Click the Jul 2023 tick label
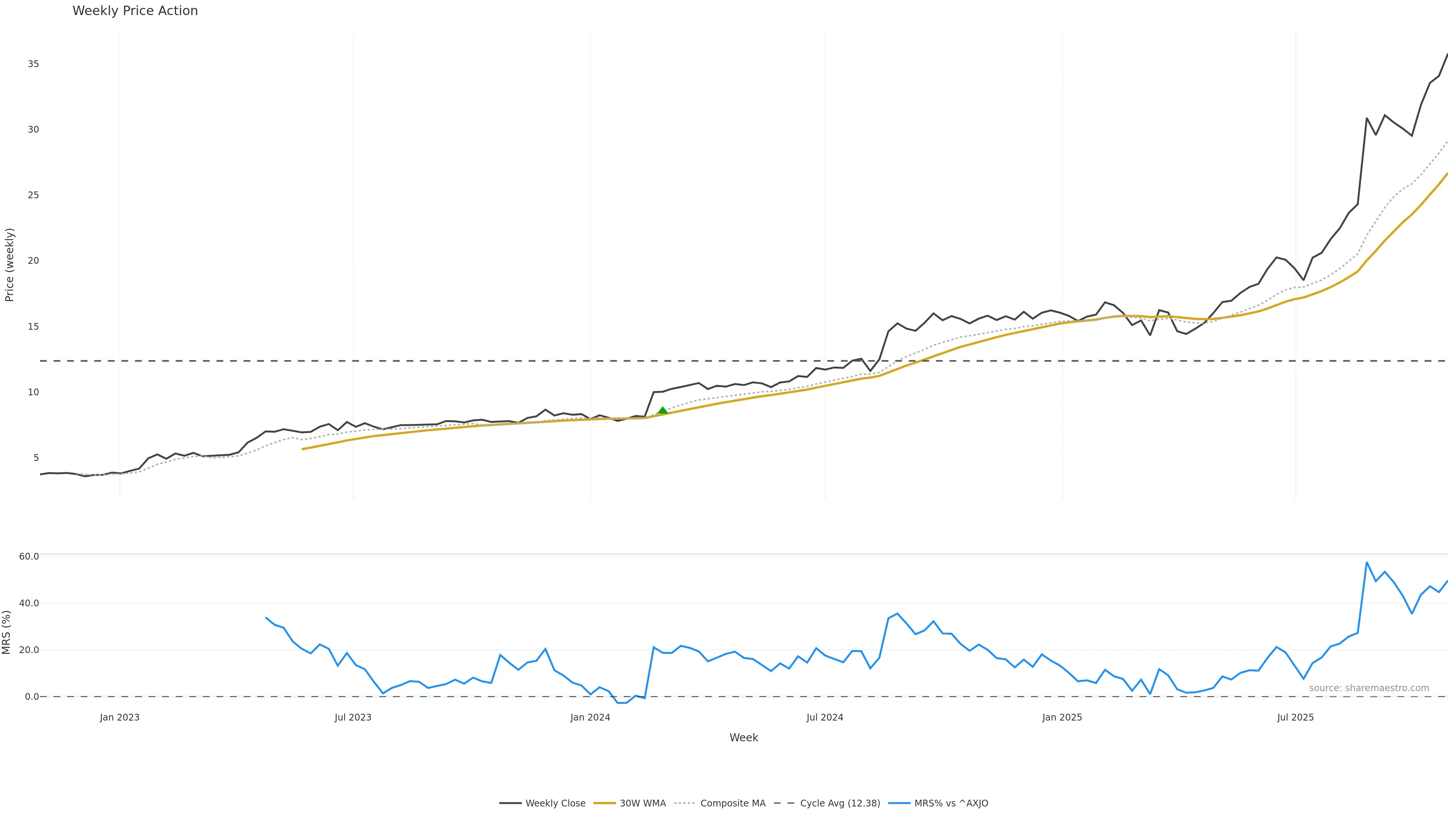 coord(353,718)
